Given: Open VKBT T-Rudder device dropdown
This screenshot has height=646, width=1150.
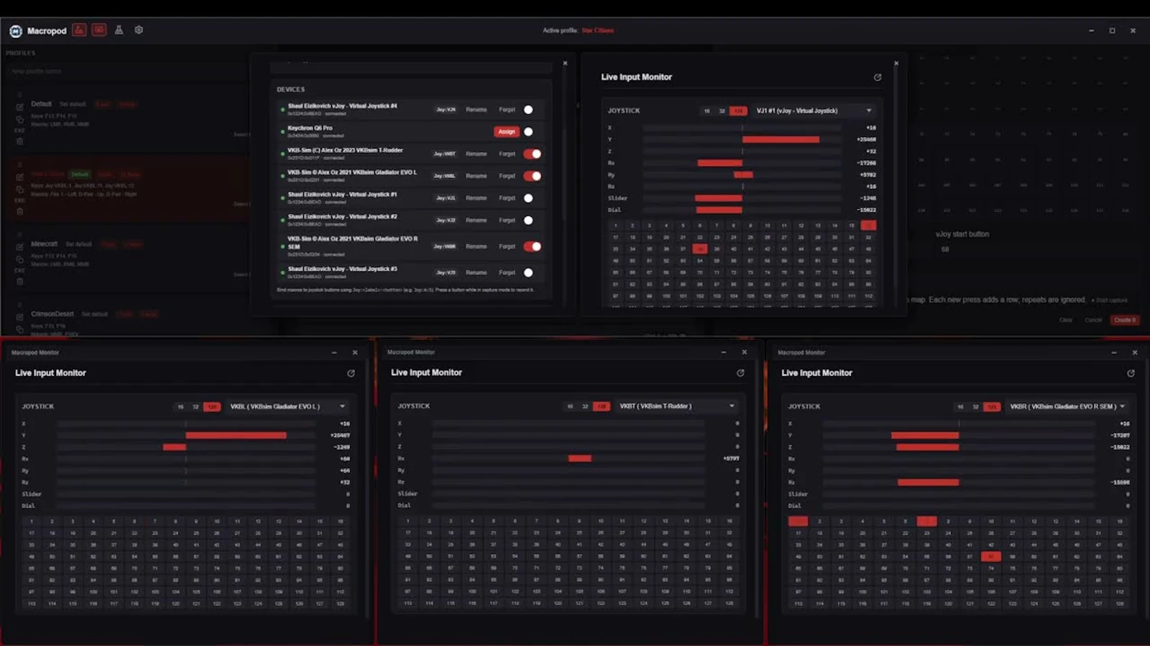Looking at the screenshot, I should (x=677, y=406).
